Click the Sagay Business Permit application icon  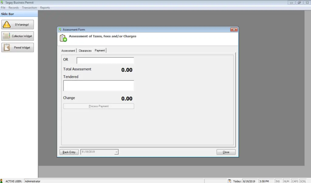(2, 2)
